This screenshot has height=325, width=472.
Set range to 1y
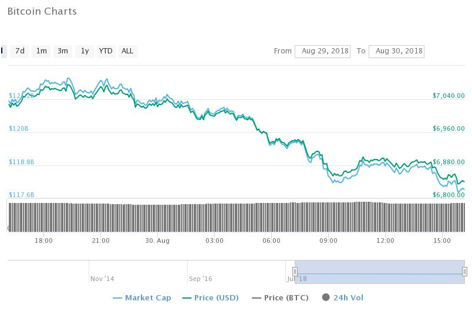click(85, 51)
